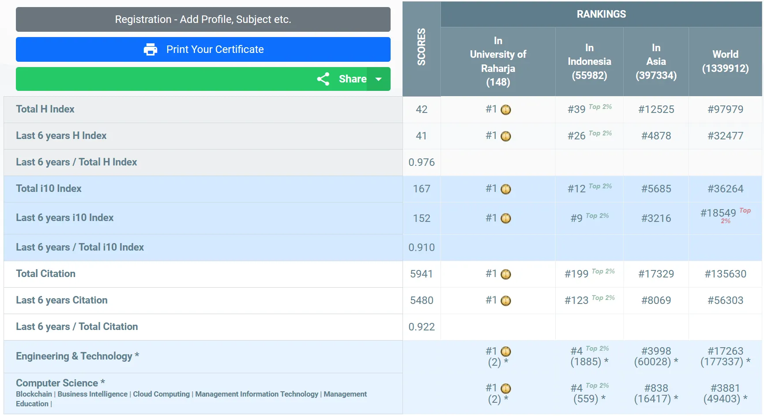This screenshot has height=416, width=764.
Task: Click the medal icon in Engineering & Technology row
Action: [506, 352]
